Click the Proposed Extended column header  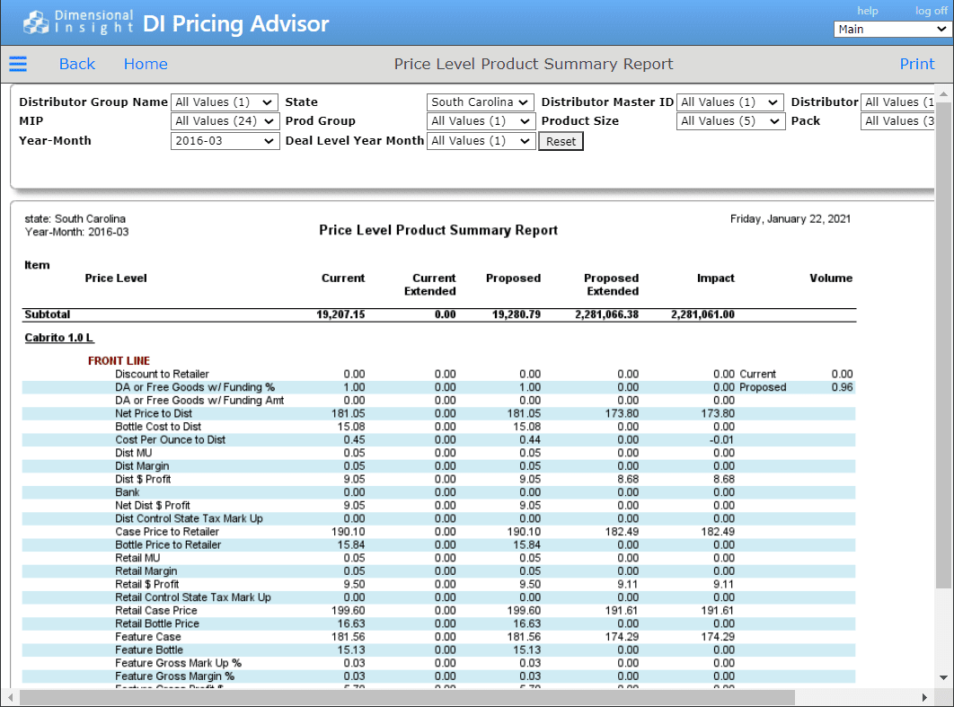tap(611, 285)
